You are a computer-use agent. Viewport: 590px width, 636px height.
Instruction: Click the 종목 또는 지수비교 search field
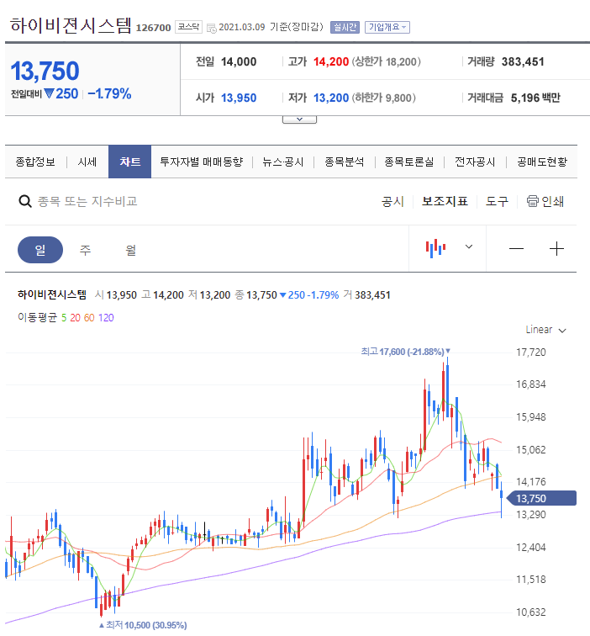(87, 201)
